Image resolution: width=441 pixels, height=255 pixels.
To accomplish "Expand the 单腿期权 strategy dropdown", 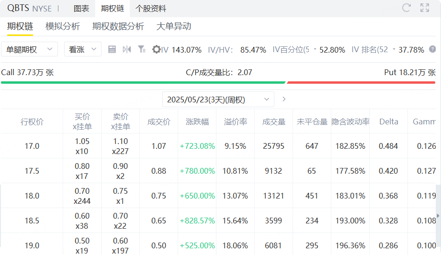I will click(30, 49).
